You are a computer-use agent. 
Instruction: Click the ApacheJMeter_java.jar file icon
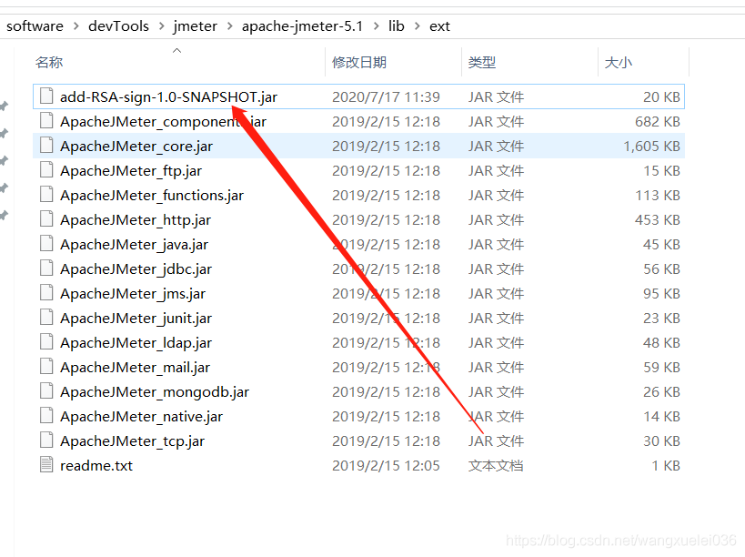pos(46,244)
